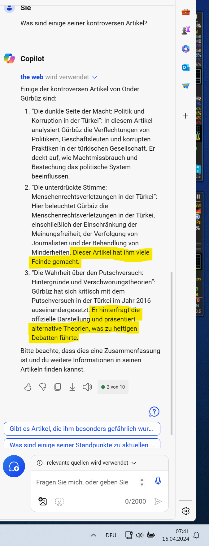Take a screenshot snip for chat
Viewport: 209px width, 546px height.
click(59, 501)
